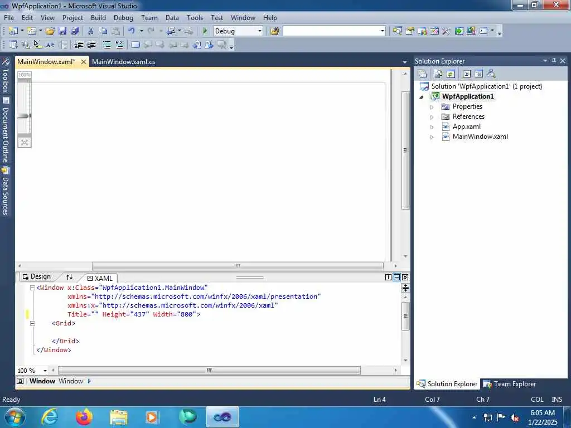Click the fit-all button below the zoom slider
This screenshot has height=428, width=571.
click(x=25, y=142)
